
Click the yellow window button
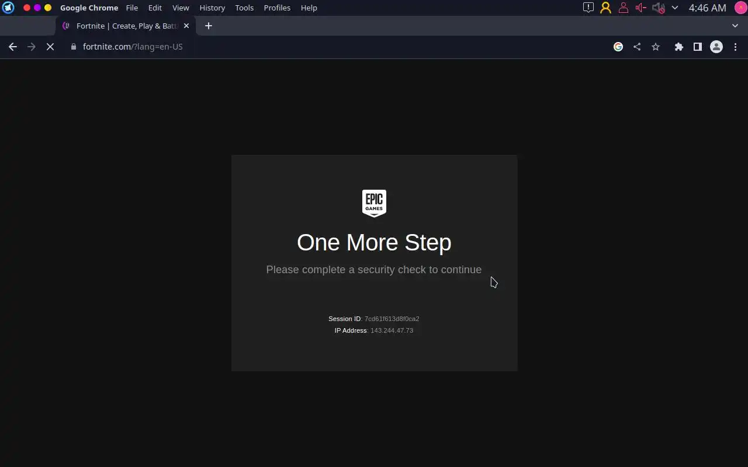point(48,8)
